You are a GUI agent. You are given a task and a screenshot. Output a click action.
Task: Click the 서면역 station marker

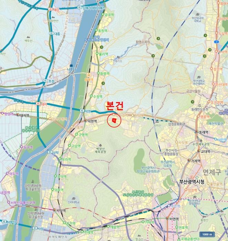point(167,218)
